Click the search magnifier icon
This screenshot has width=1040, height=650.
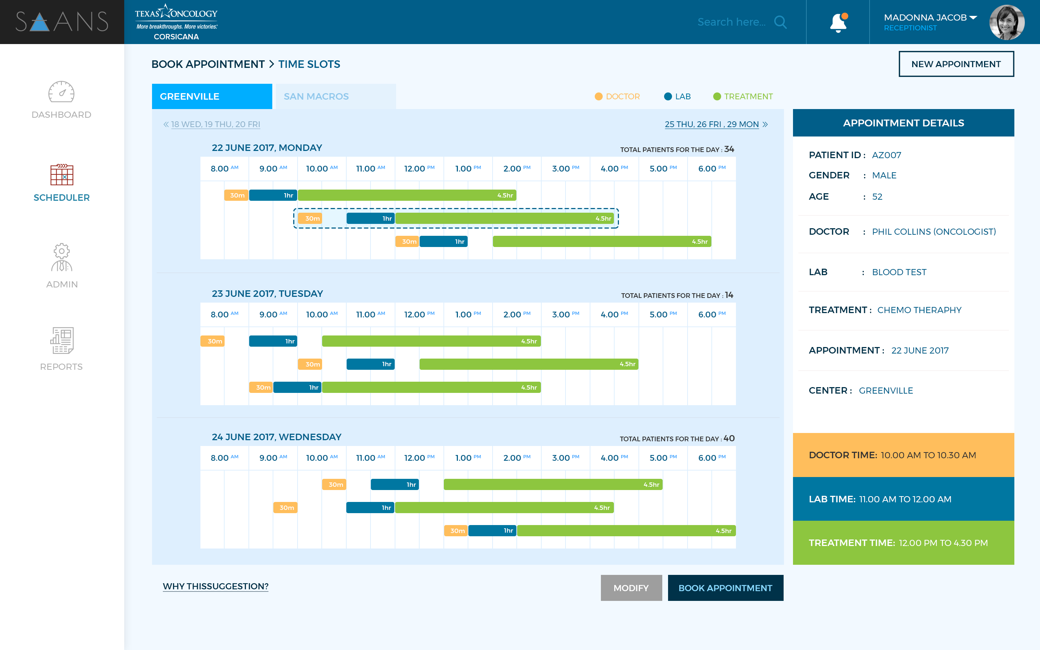point(780,22)
